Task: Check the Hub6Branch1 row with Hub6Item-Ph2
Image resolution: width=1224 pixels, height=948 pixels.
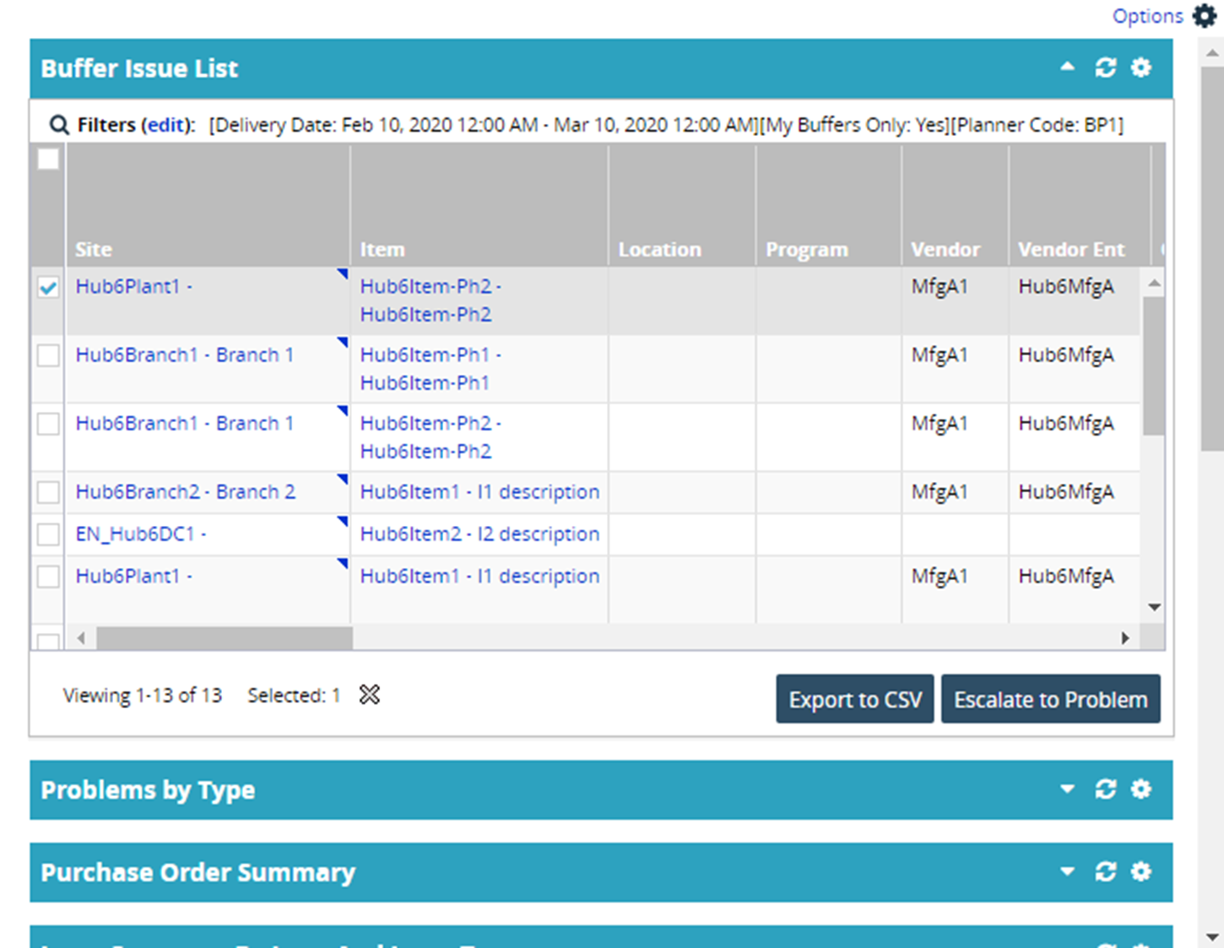Action: click(x=48, y=424)
